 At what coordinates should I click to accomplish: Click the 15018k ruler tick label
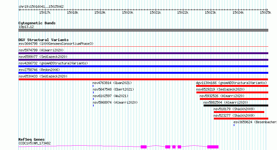tap(73, 12)
